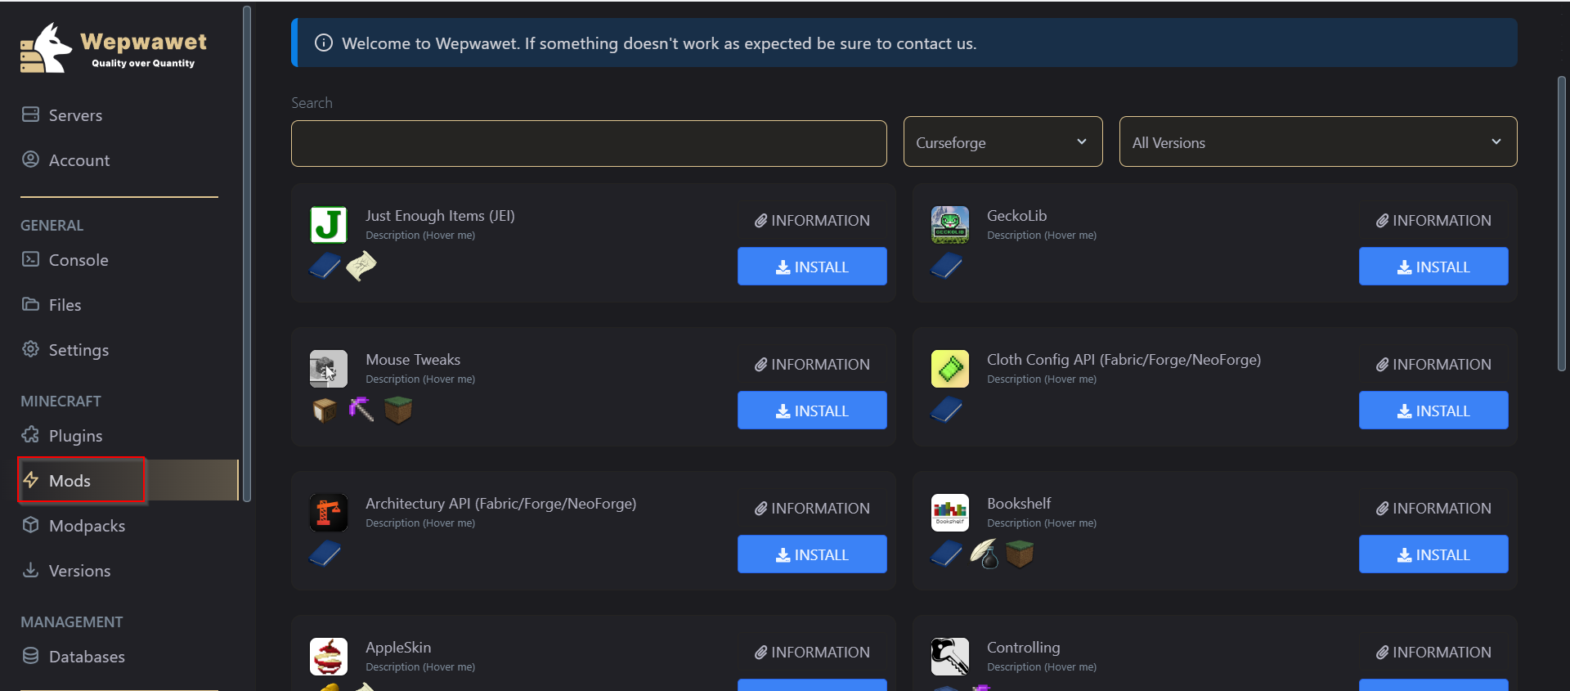Viewport: 1570px width, 691px height.
Task: Go to the Console section
Action: pos(65,260)
